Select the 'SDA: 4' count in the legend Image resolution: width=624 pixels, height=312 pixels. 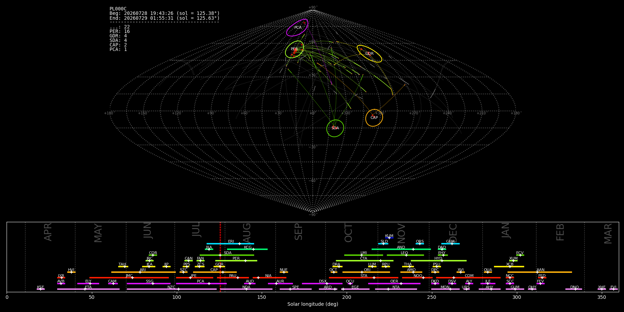(118, 41)
